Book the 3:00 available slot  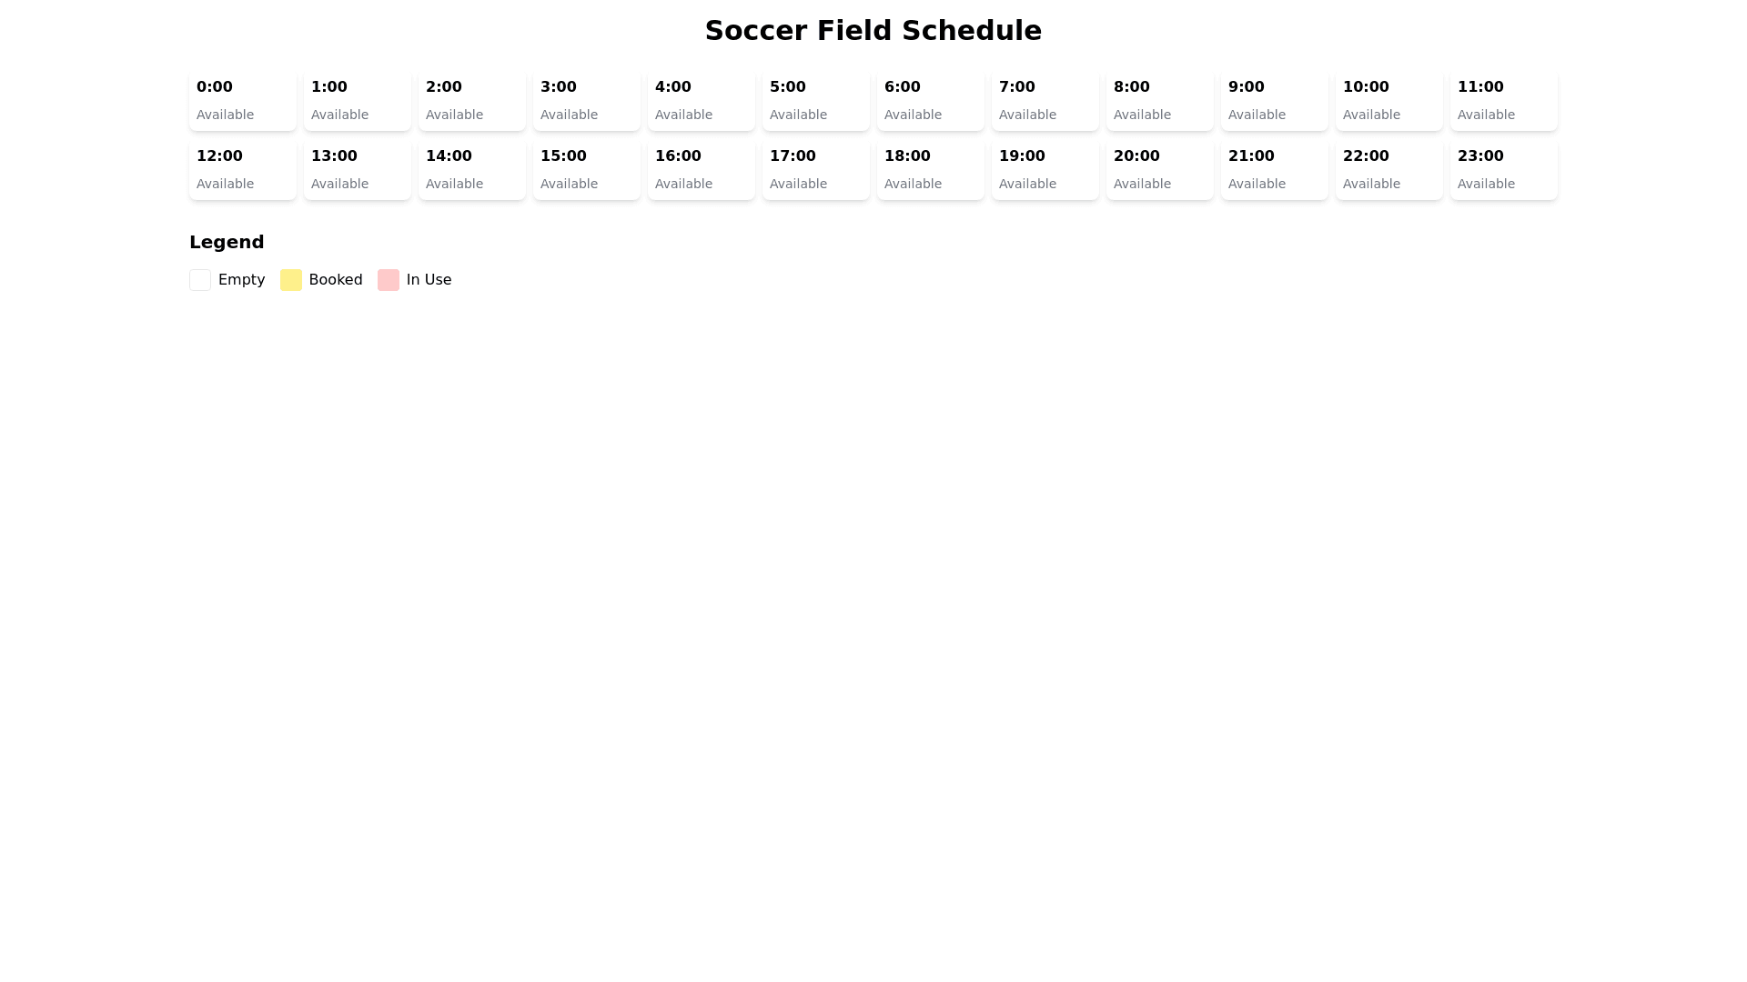point(586,100)
